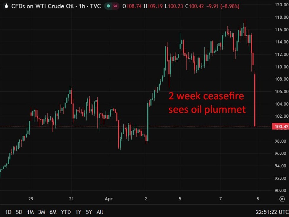Show the 1Y chart range
Screen dimensions: 289x217
pos(78,212)
